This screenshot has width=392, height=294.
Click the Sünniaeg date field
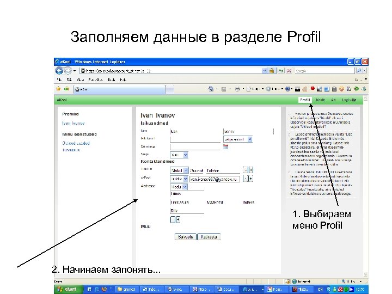(195, 147)
